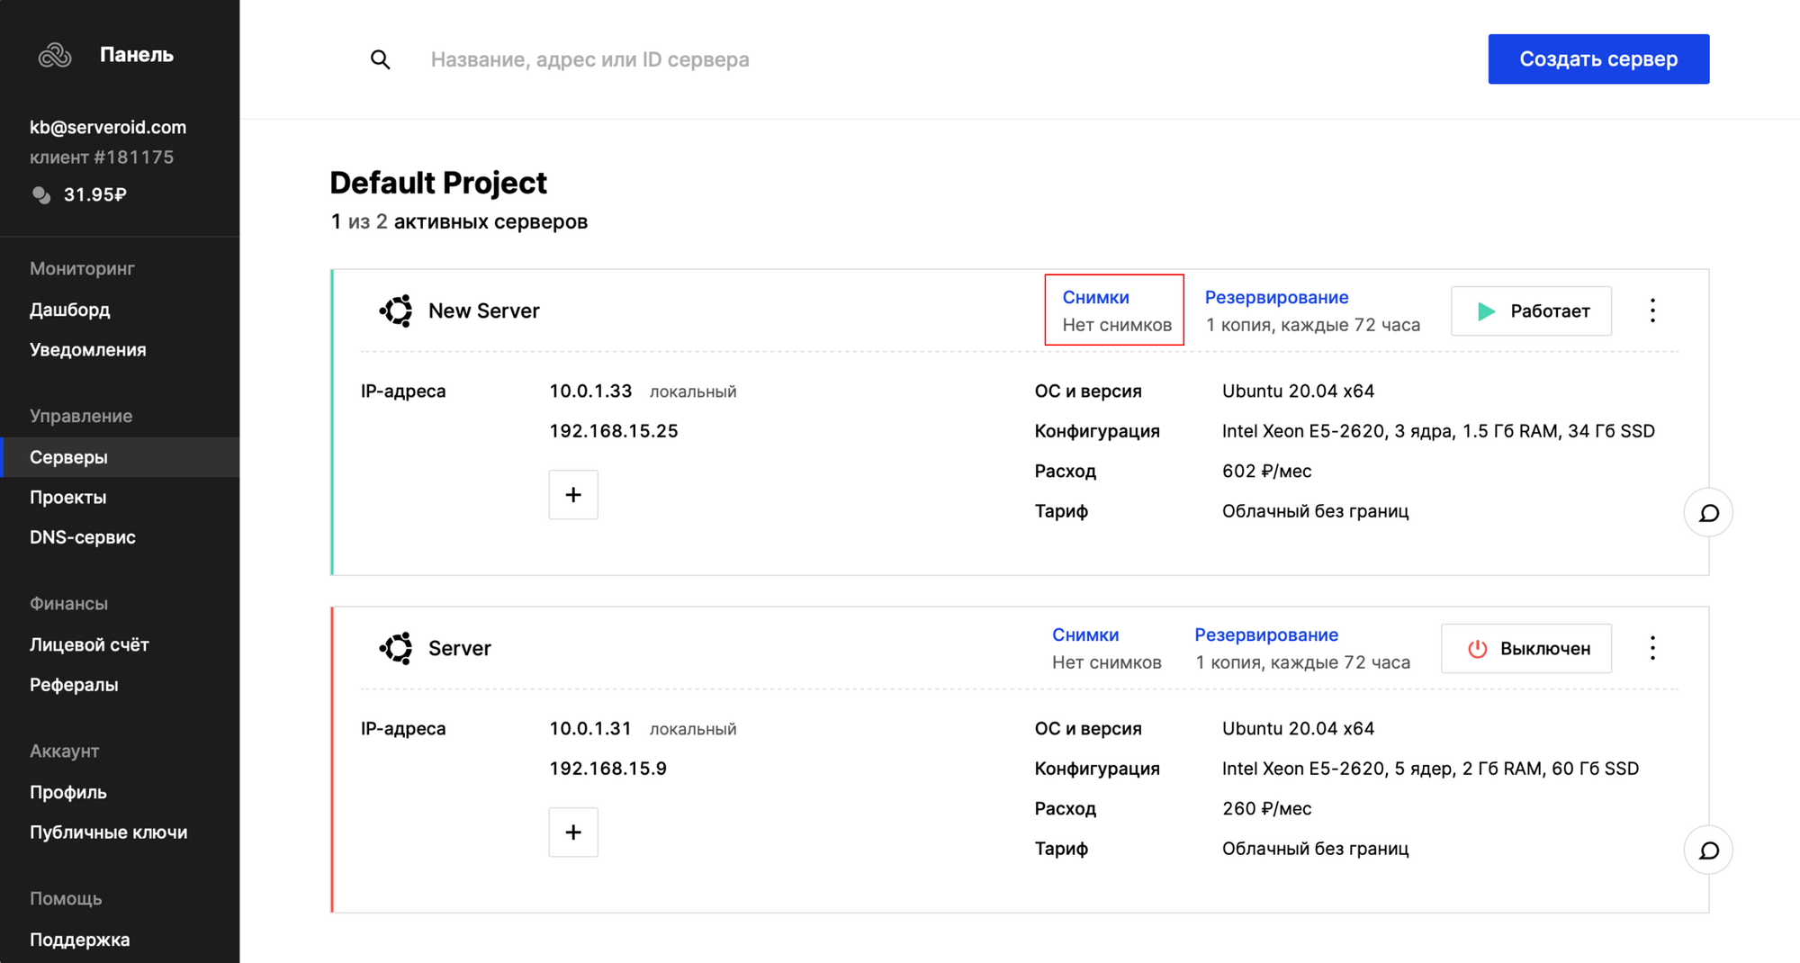Screen dimensions: 1800x963
Task: Toggle Server power via Выключен button
Action: [x=1526, y=649]
